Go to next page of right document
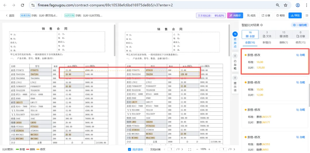Viewport: 310px width, 153px height. point(234,149)
